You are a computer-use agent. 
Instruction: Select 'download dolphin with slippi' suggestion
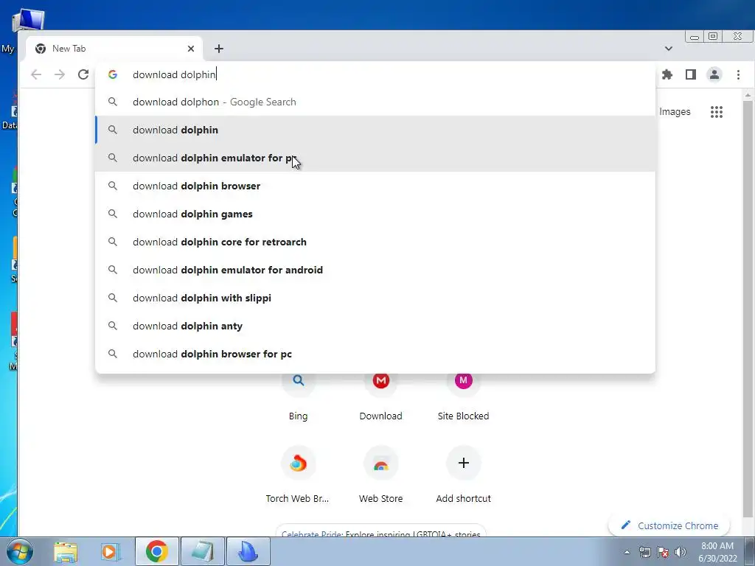point(375,298)
